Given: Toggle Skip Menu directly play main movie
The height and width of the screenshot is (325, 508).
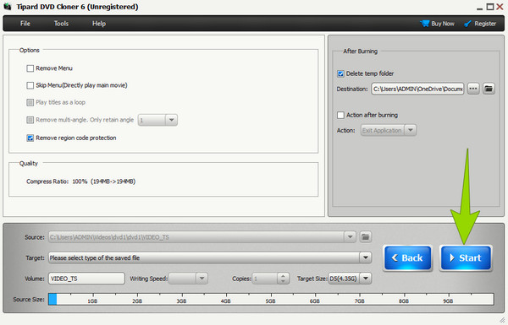Looking at the screenshot, I should [x=30, y=85].
